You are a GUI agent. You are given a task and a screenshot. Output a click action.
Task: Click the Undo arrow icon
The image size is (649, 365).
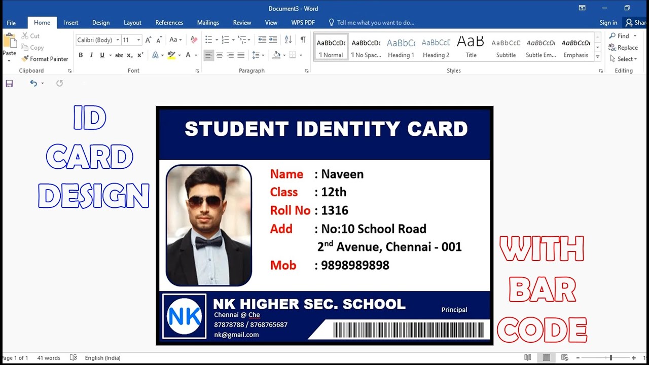pyautogui.click(x=33, y=83)
